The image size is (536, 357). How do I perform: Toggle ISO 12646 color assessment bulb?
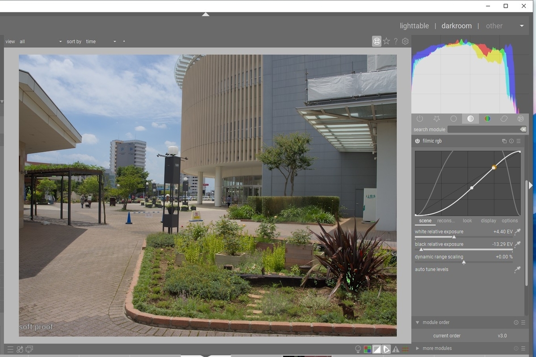358,349
